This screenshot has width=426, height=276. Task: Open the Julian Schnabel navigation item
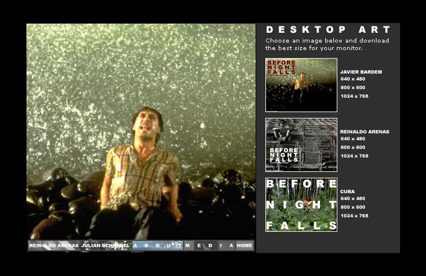click(105, 246)
